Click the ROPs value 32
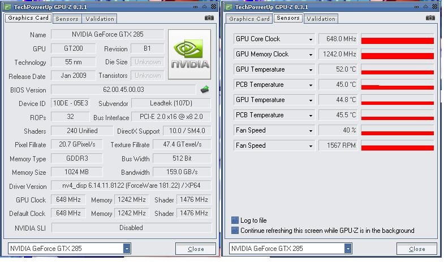The image size is (448, 265). 70,117
